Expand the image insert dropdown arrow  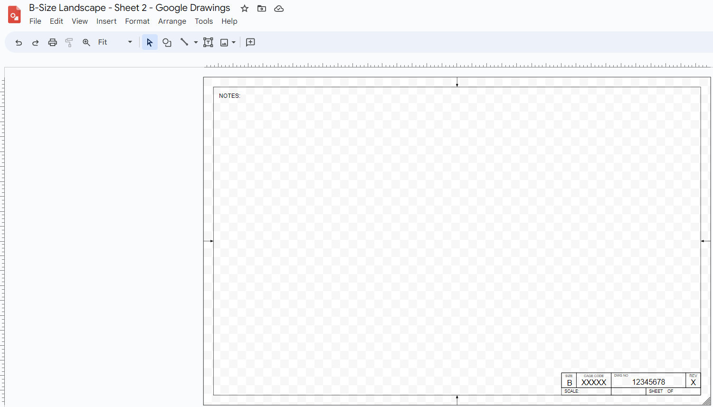(234, 42)
